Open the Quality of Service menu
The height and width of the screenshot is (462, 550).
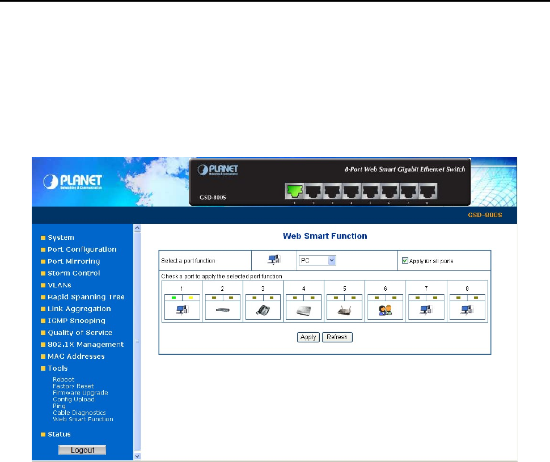(x=79, y=333)
